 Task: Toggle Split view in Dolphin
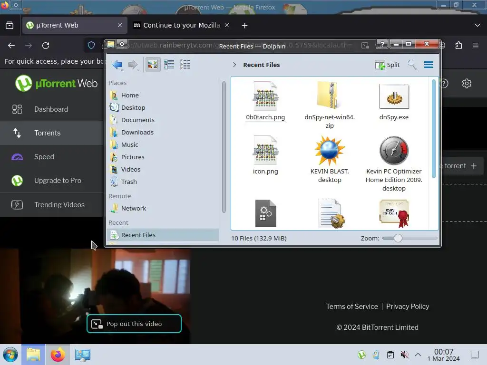point(387,65)
